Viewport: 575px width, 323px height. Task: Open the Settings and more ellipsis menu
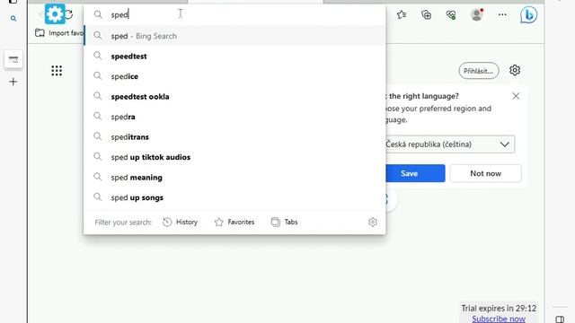coord(502,14)
